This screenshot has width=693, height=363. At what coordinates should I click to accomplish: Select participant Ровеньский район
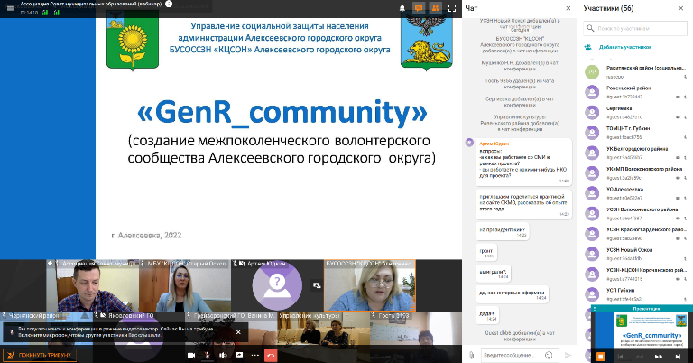click(635, 92)
